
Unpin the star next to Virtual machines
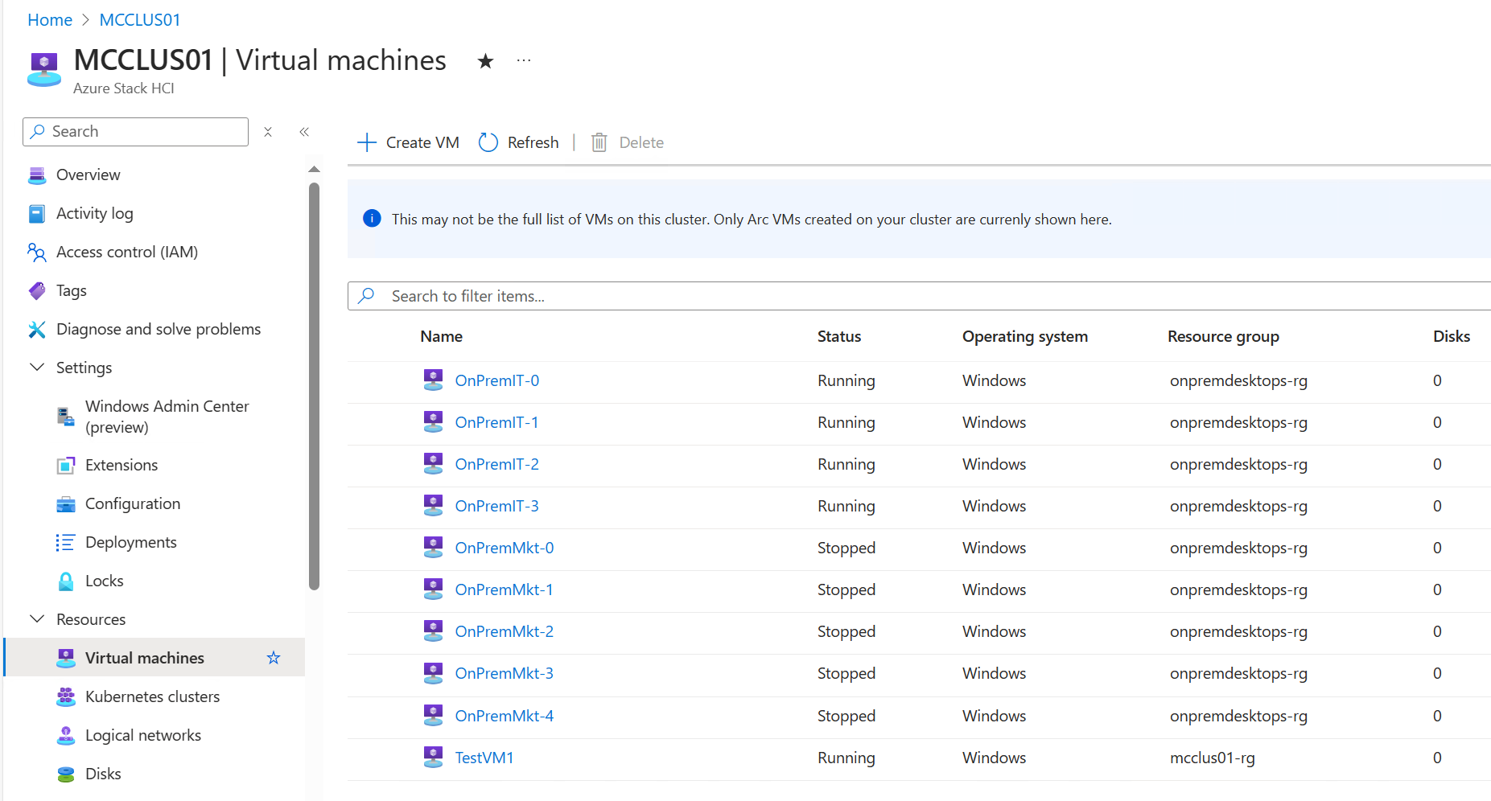tap(274, 657)
